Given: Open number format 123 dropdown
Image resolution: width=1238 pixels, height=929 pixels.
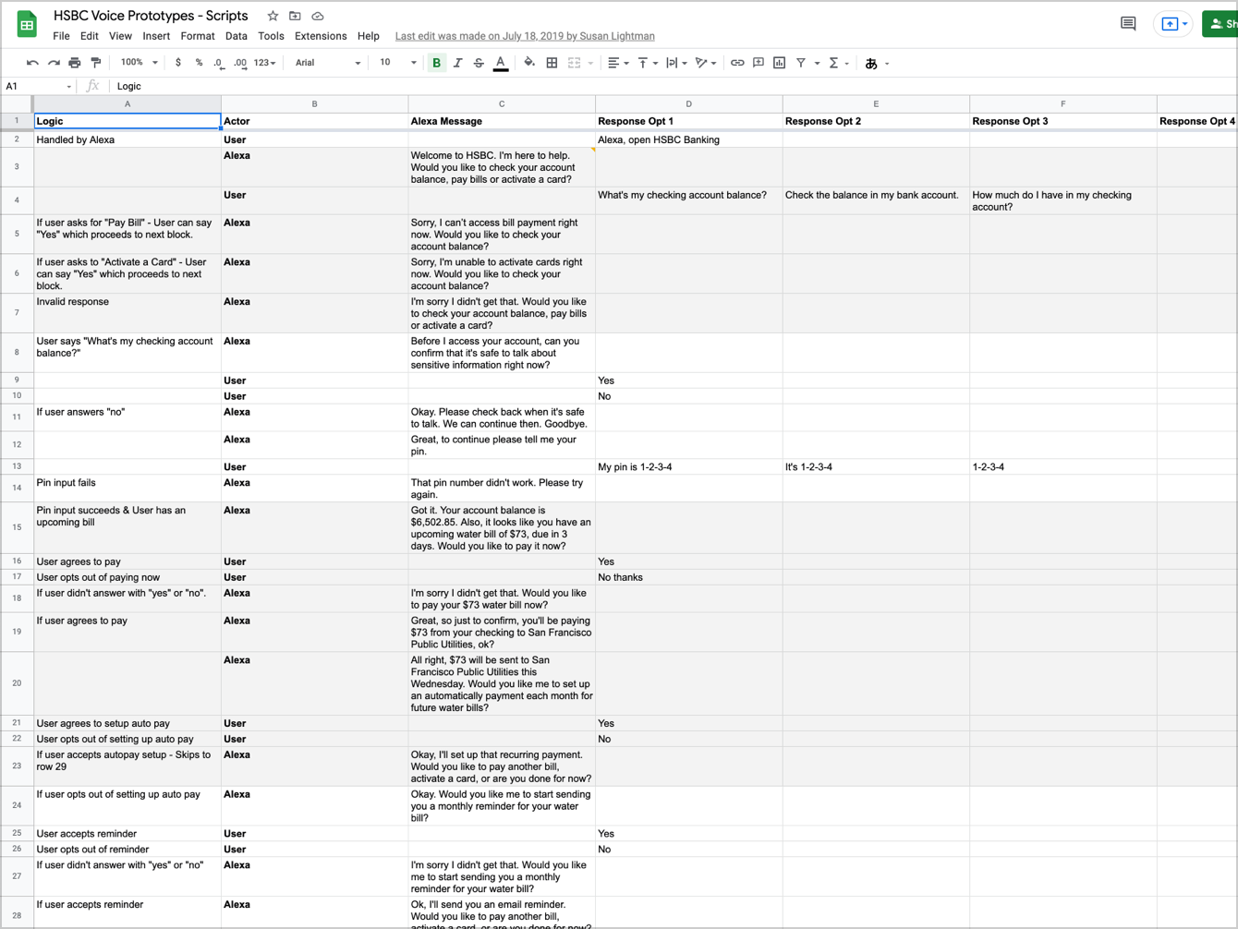Looking at the screenshot, I should point(265,63).
